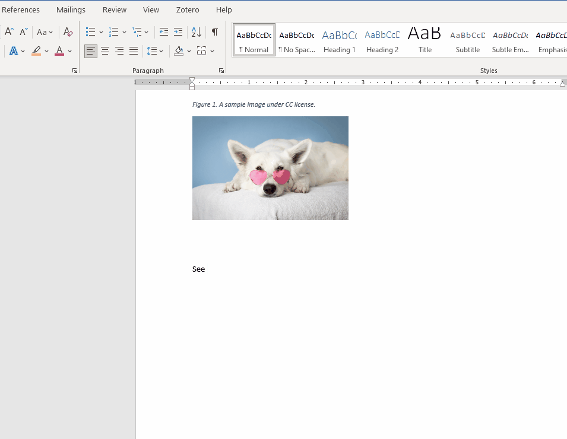Apply the Subtitle style
This screenshot has width=567, height=439.
[x=468, y=40]
